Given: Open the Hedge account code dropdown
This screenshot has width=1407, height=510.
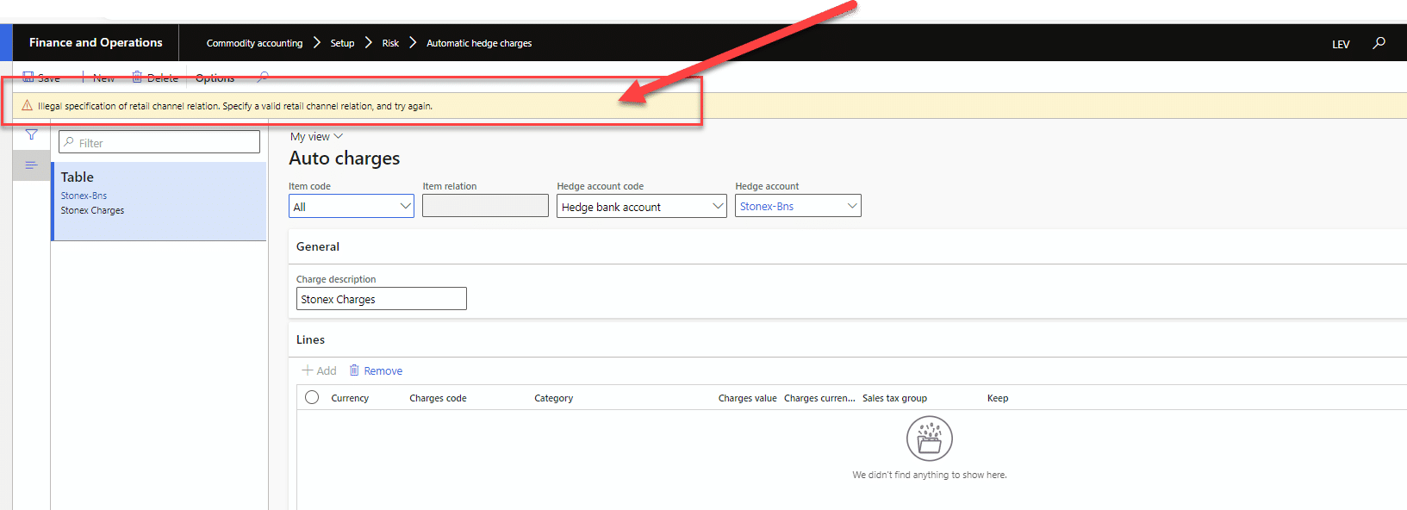Looking at the screenshot, I should coord(642,206).
